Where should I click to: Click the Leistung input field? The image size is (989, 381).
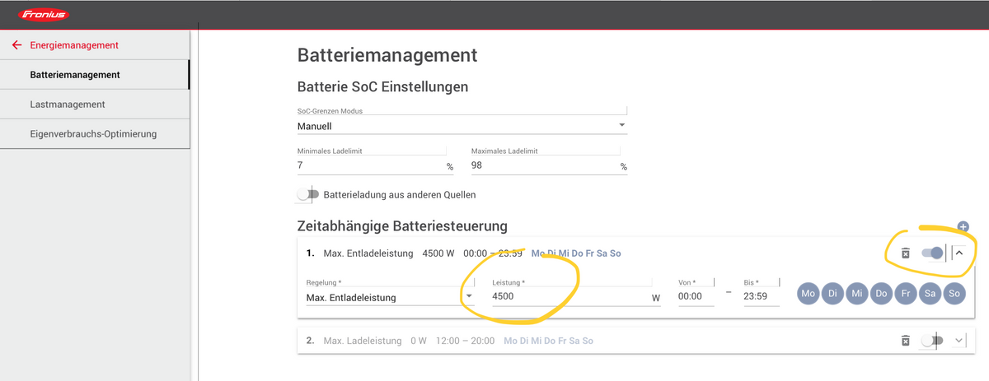569,297
